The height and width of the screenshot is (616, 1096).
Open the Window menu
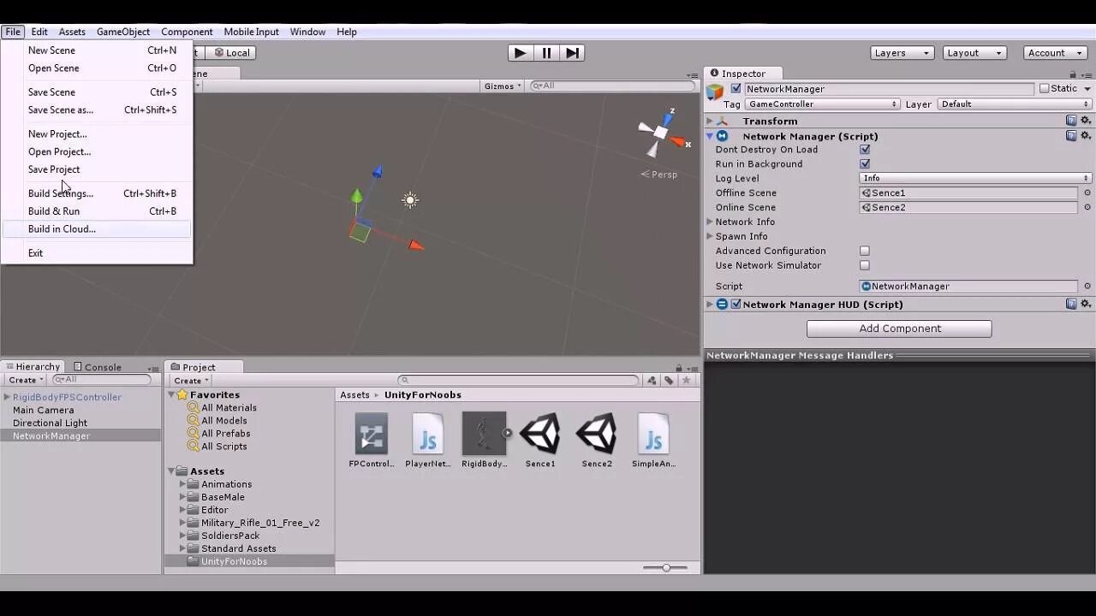(x=307, y=32)
